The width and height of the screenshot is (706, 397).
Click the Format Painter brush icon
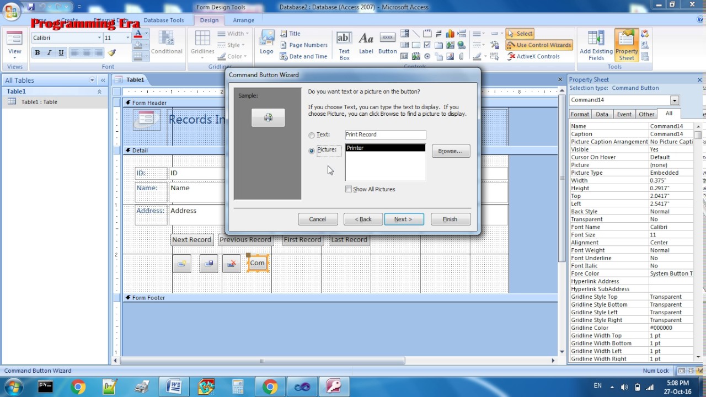click(x=112, y=53)
